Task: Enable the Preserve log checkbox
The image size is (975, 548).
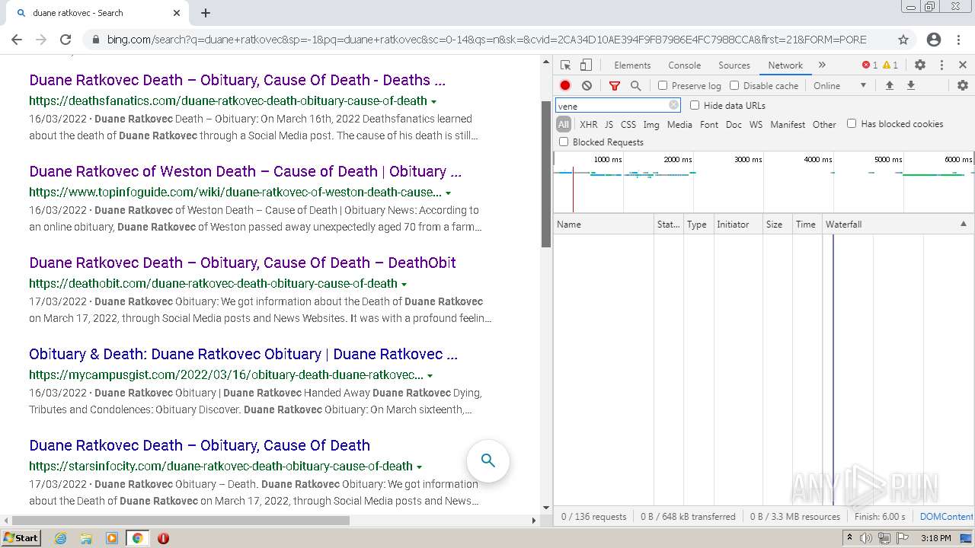Action: (663, 86)
